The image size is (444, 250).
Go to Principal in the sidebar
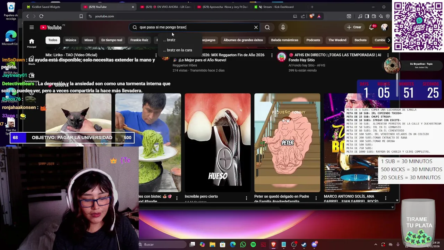point(32,43)
